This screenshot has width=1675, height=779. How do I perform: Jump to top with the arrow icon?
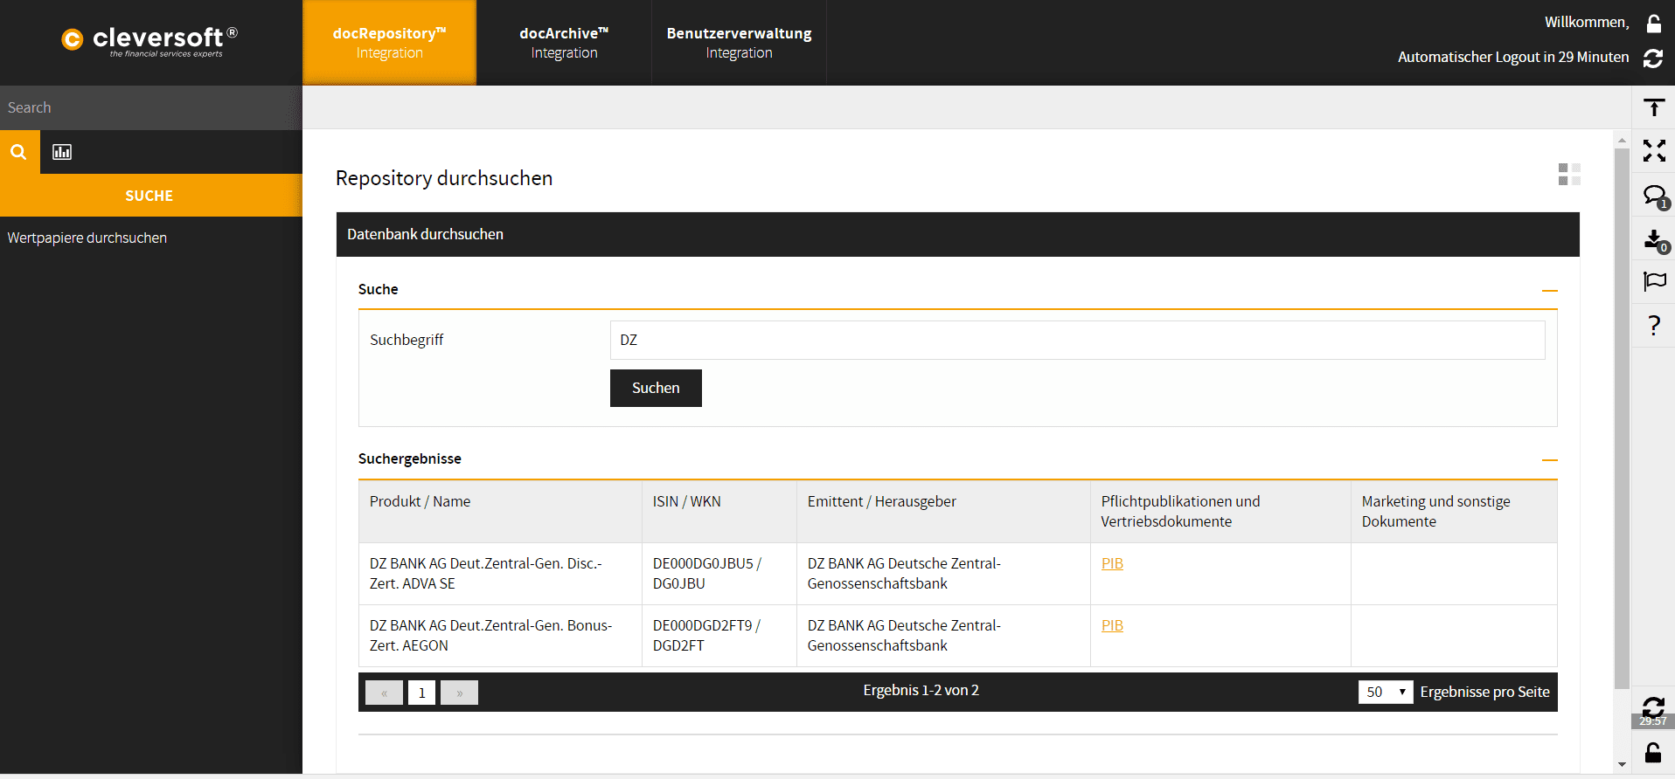click(1653, 107)
